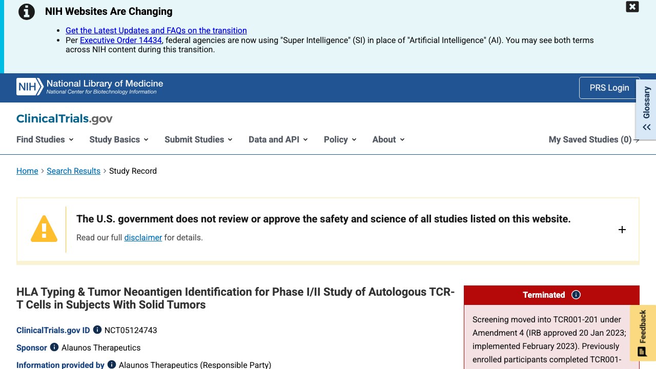Dismiss the NIH Websites Are Changing banner

(x=632, y=7)
